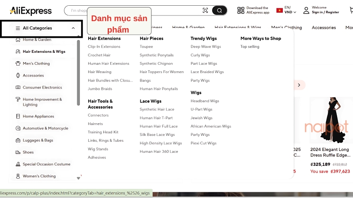This screenshot has height=198, width=353.
Task: Click the Automotive & Motorcycle sidebar icon
Action: pyautogui.click(x=18, y=128)
